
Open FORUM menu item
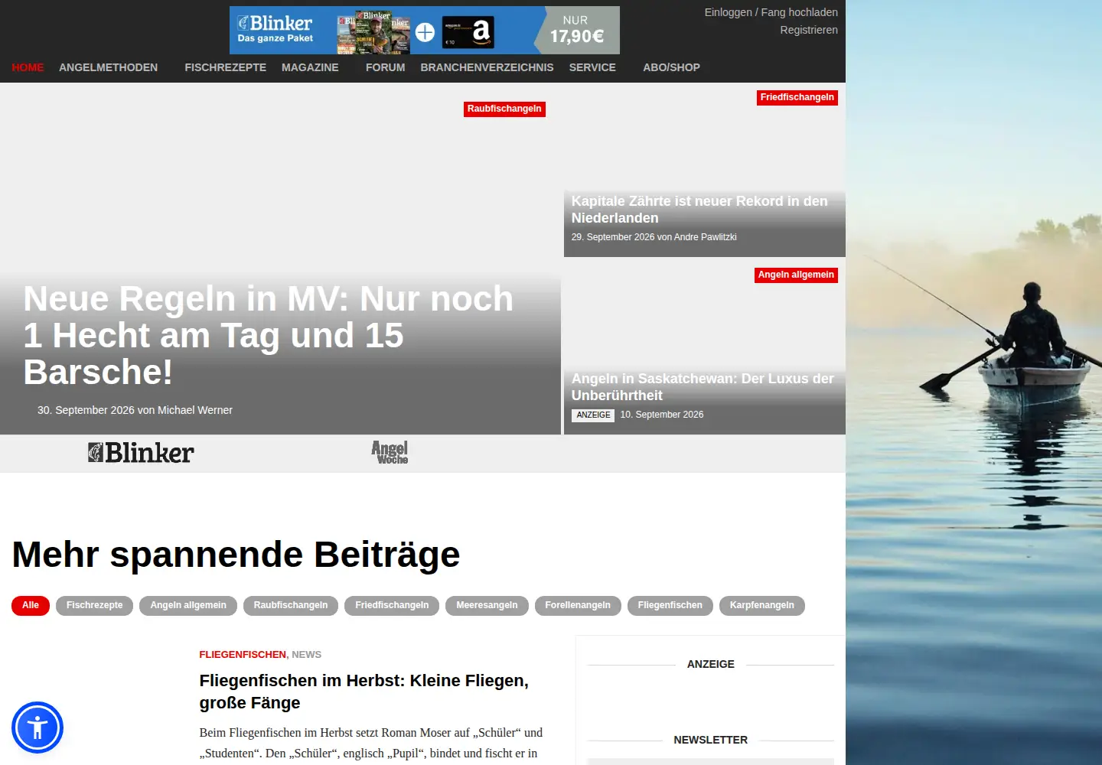tap(385, 67)
